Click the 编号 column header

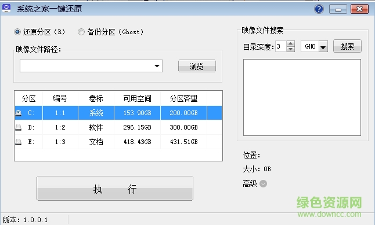[60, 98]
